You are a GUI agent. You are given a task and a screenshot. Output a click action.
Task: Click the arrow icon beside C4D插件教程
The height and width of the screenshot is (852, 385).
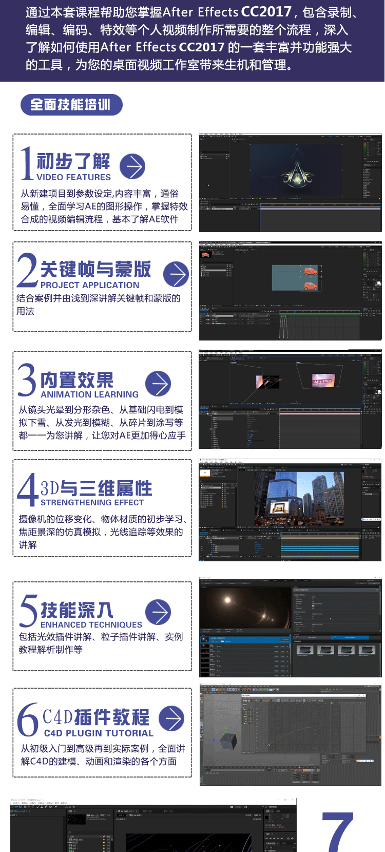171,718
